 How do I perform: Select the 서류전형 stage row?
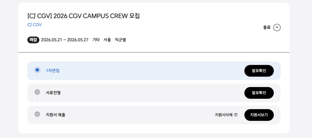[154, 93]
